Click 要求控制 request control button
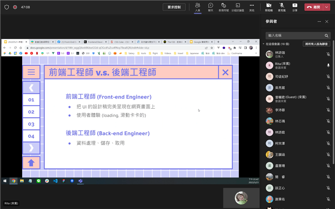The height and width of the screenshot is (209, 335). pos(174,7)
